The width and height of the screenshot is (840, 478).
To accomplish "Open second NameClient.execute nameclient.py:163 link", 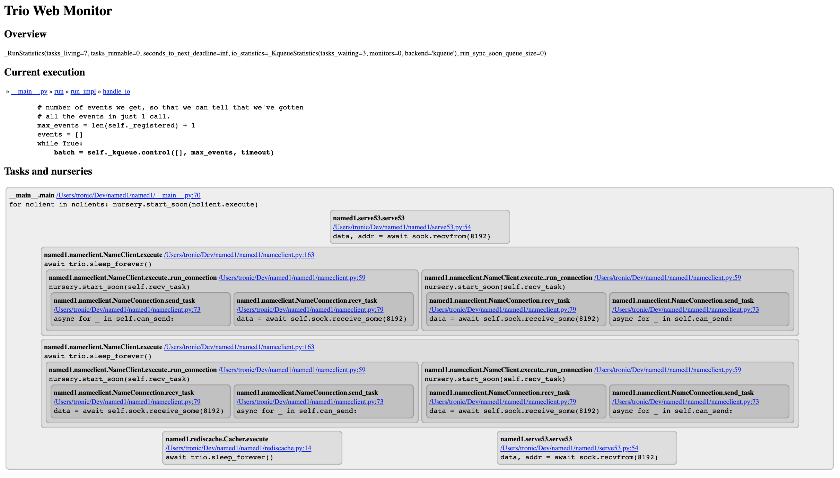I will click(x=239, y=347).
